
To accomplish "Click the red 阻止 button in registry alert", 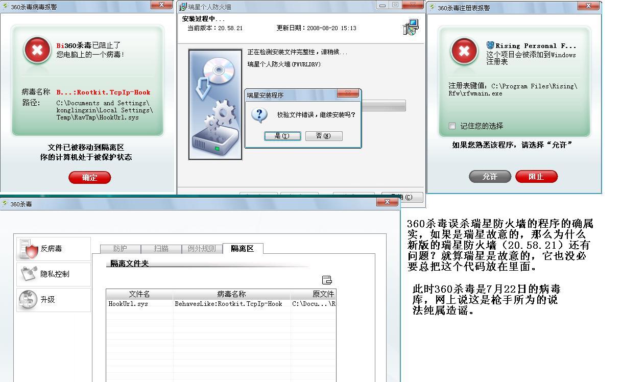I will tap(536, 177).
